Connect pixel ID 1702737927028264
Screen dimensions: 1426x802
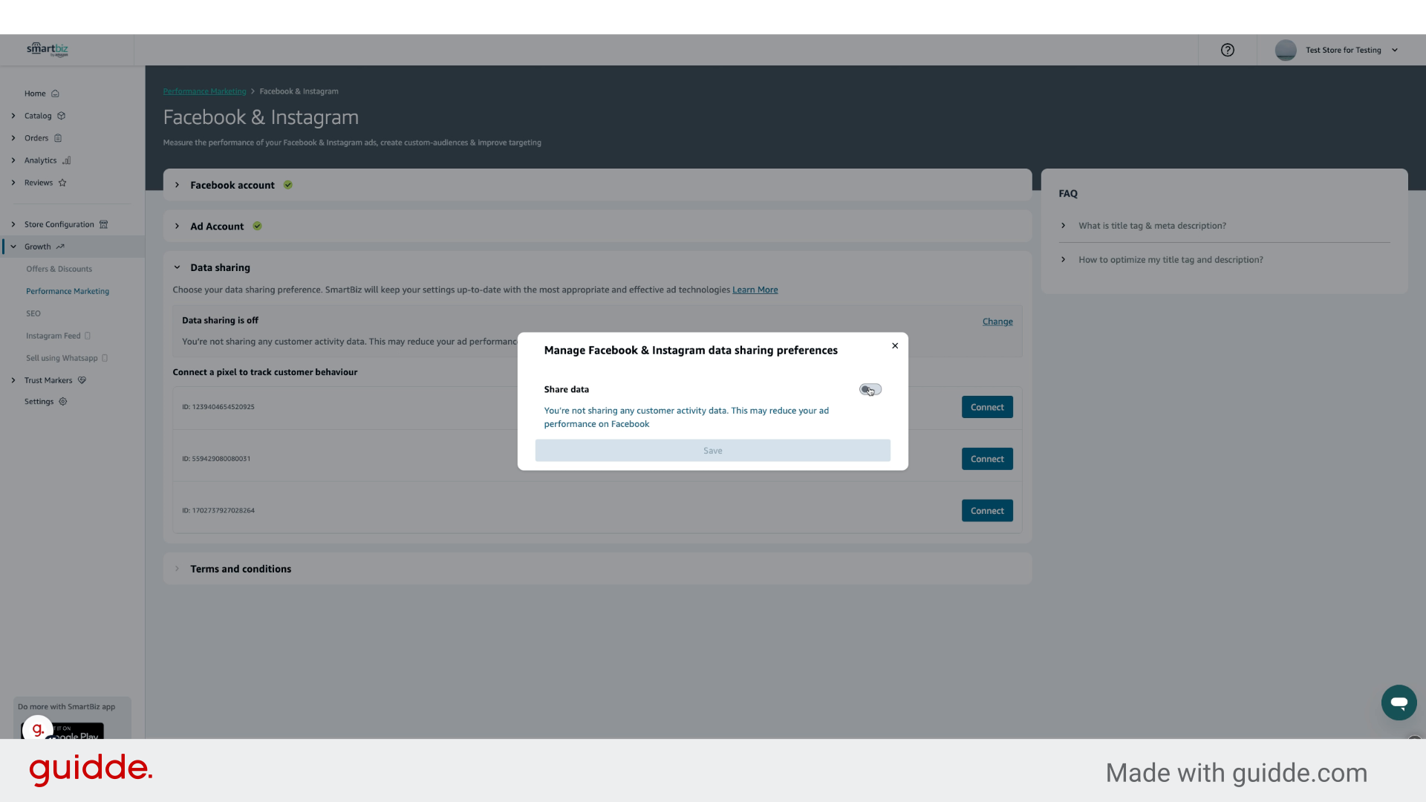987,511
